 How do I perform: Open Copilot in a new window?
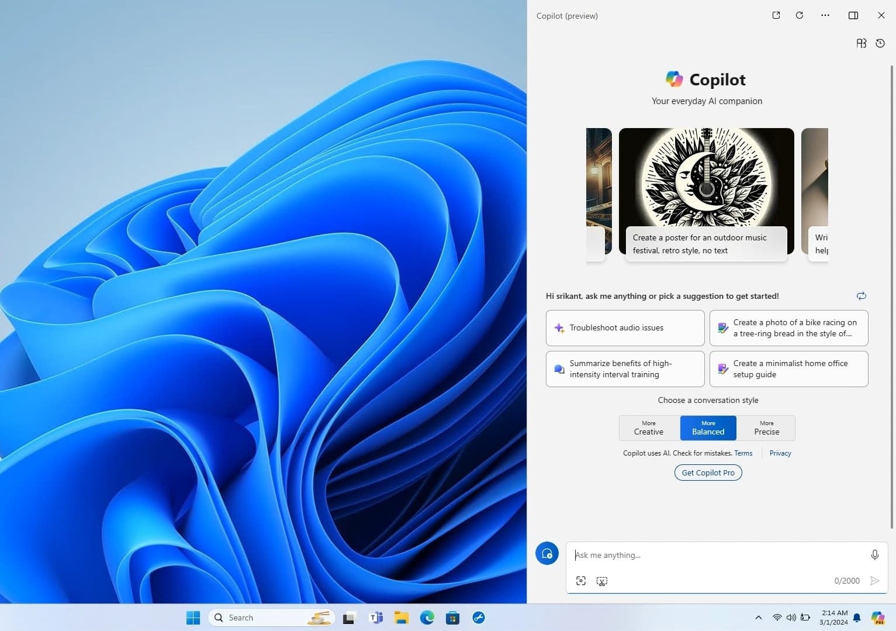click(x=776, y=15)
